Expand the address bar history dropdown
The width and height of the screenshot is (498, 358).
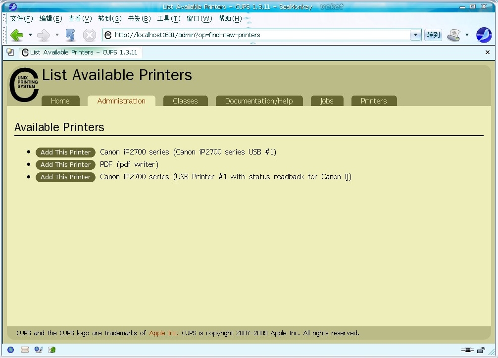[415, 35]
